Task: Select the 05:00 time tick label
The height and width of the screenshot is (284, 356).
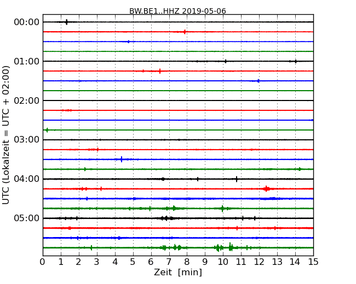Action: [27, 218]
